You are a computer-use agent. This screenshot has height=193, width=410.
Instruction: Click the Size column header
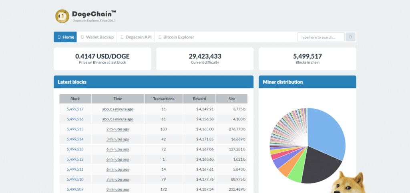232,99
